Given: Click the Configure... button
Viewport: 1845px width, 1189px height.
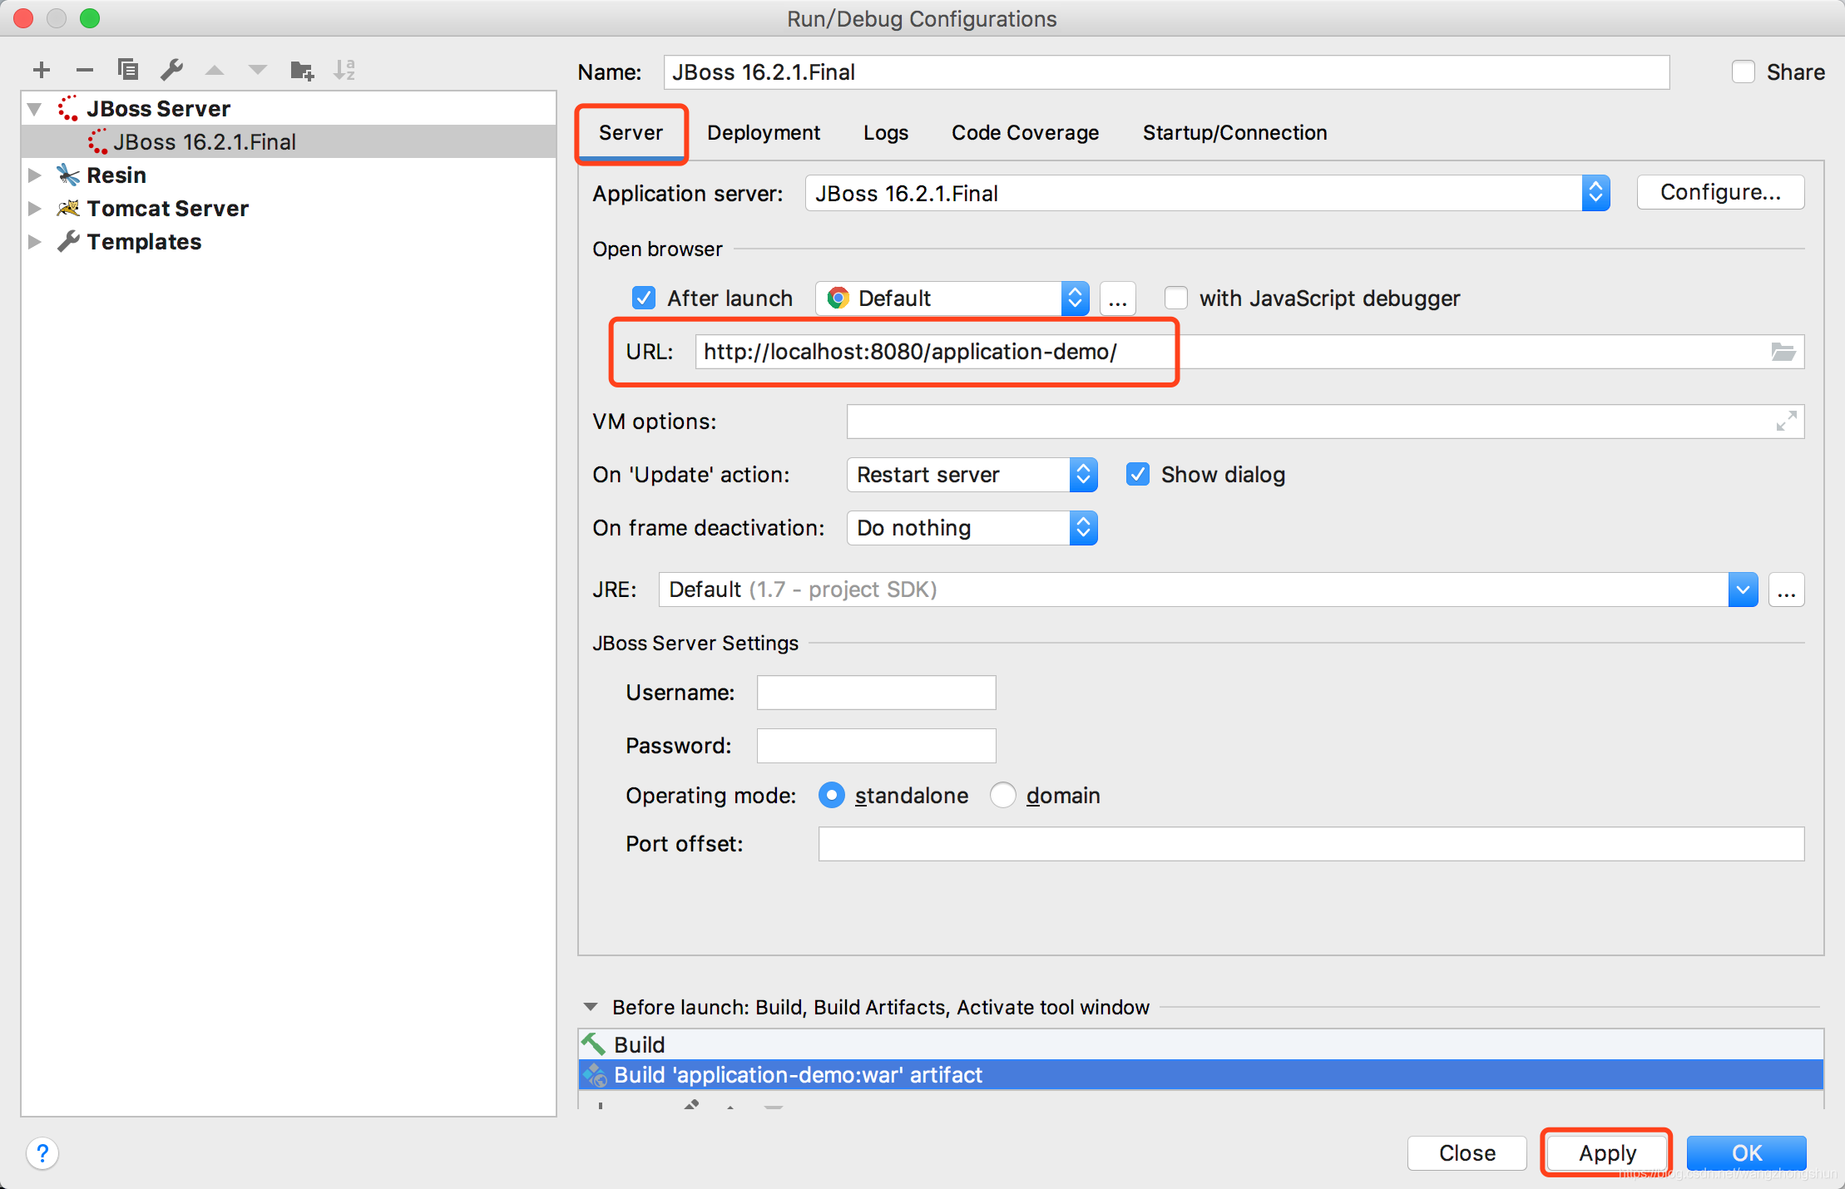Looking at the screenshot, I should click(x=1719, y=193).
